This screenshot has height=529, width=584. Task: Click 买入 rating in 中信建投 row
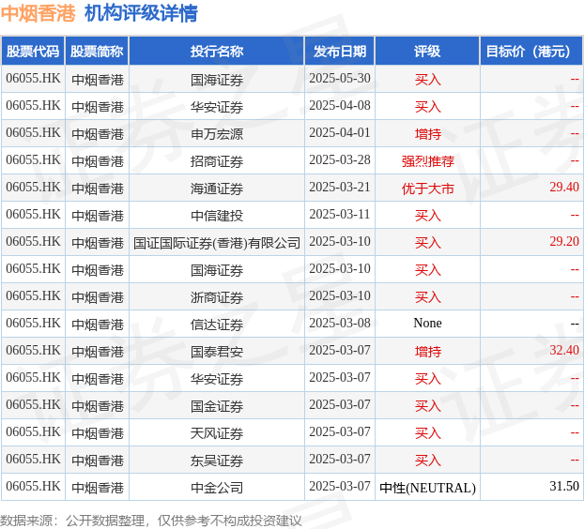pyautogui.click(x=427, y=216)
